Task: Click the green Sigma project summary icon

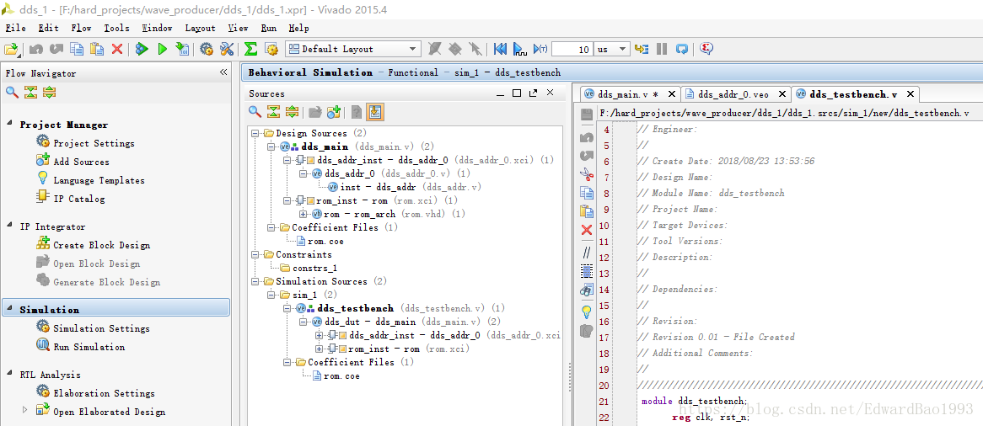Action: (x=250, y=49)
